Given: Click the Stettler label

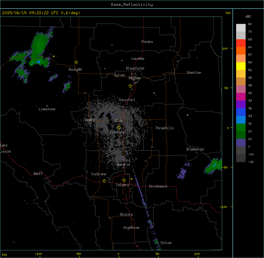Looking at the screenshot, I should coord(194,73).
